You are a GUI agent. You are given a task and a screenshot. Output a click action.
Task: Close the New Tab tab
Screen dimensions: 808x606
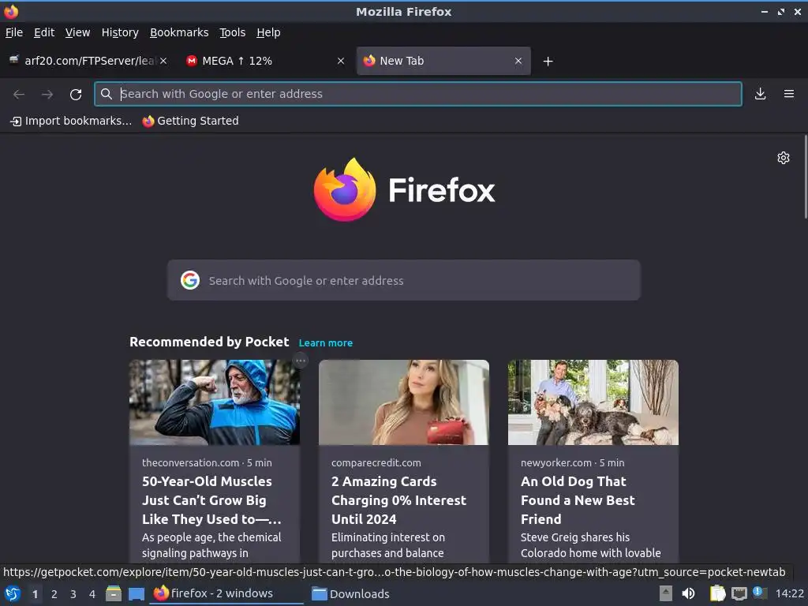518,61
